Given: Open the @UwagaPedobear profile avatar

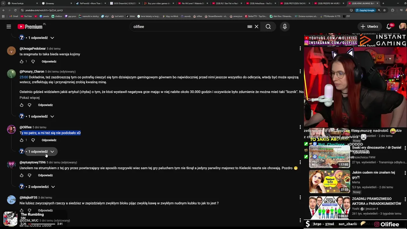Looking at the screenshot, I should pyautogui.click(x=11, y=51).
